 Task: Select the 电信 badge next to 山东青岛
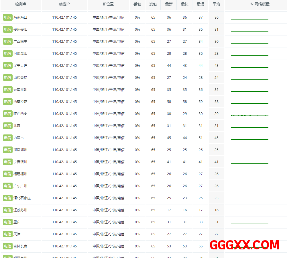pyautogui.click(x=7, y=78)
